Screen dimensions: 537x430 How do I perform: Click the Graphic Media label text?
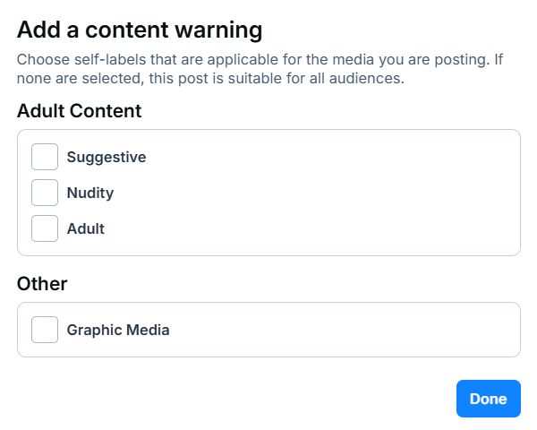point(118,330)
